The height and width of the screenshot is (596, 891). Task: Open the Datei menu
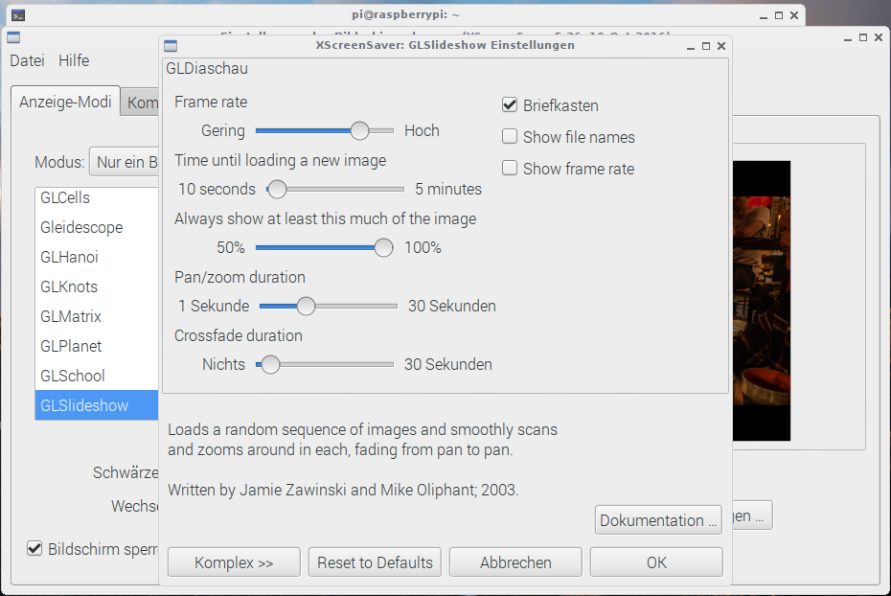click(x=27, y=60)
